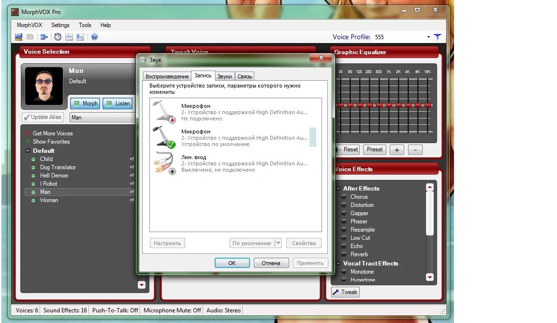Click the Звук dialog speaker icon

click(x=143, y=59)
